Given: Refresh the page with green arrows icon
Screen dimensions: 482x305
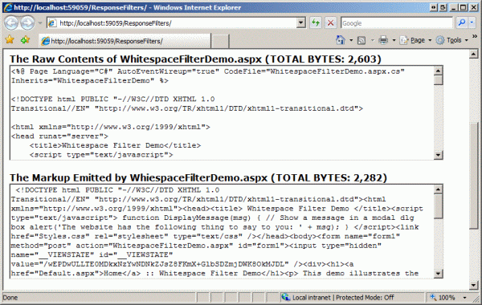Looking at the screenshot, I should coord(316,23).
